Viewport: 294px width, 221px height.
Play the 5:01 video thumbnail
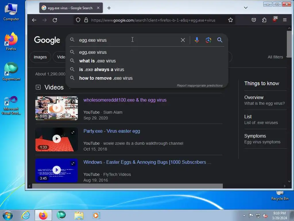click(x=57, y=108)
